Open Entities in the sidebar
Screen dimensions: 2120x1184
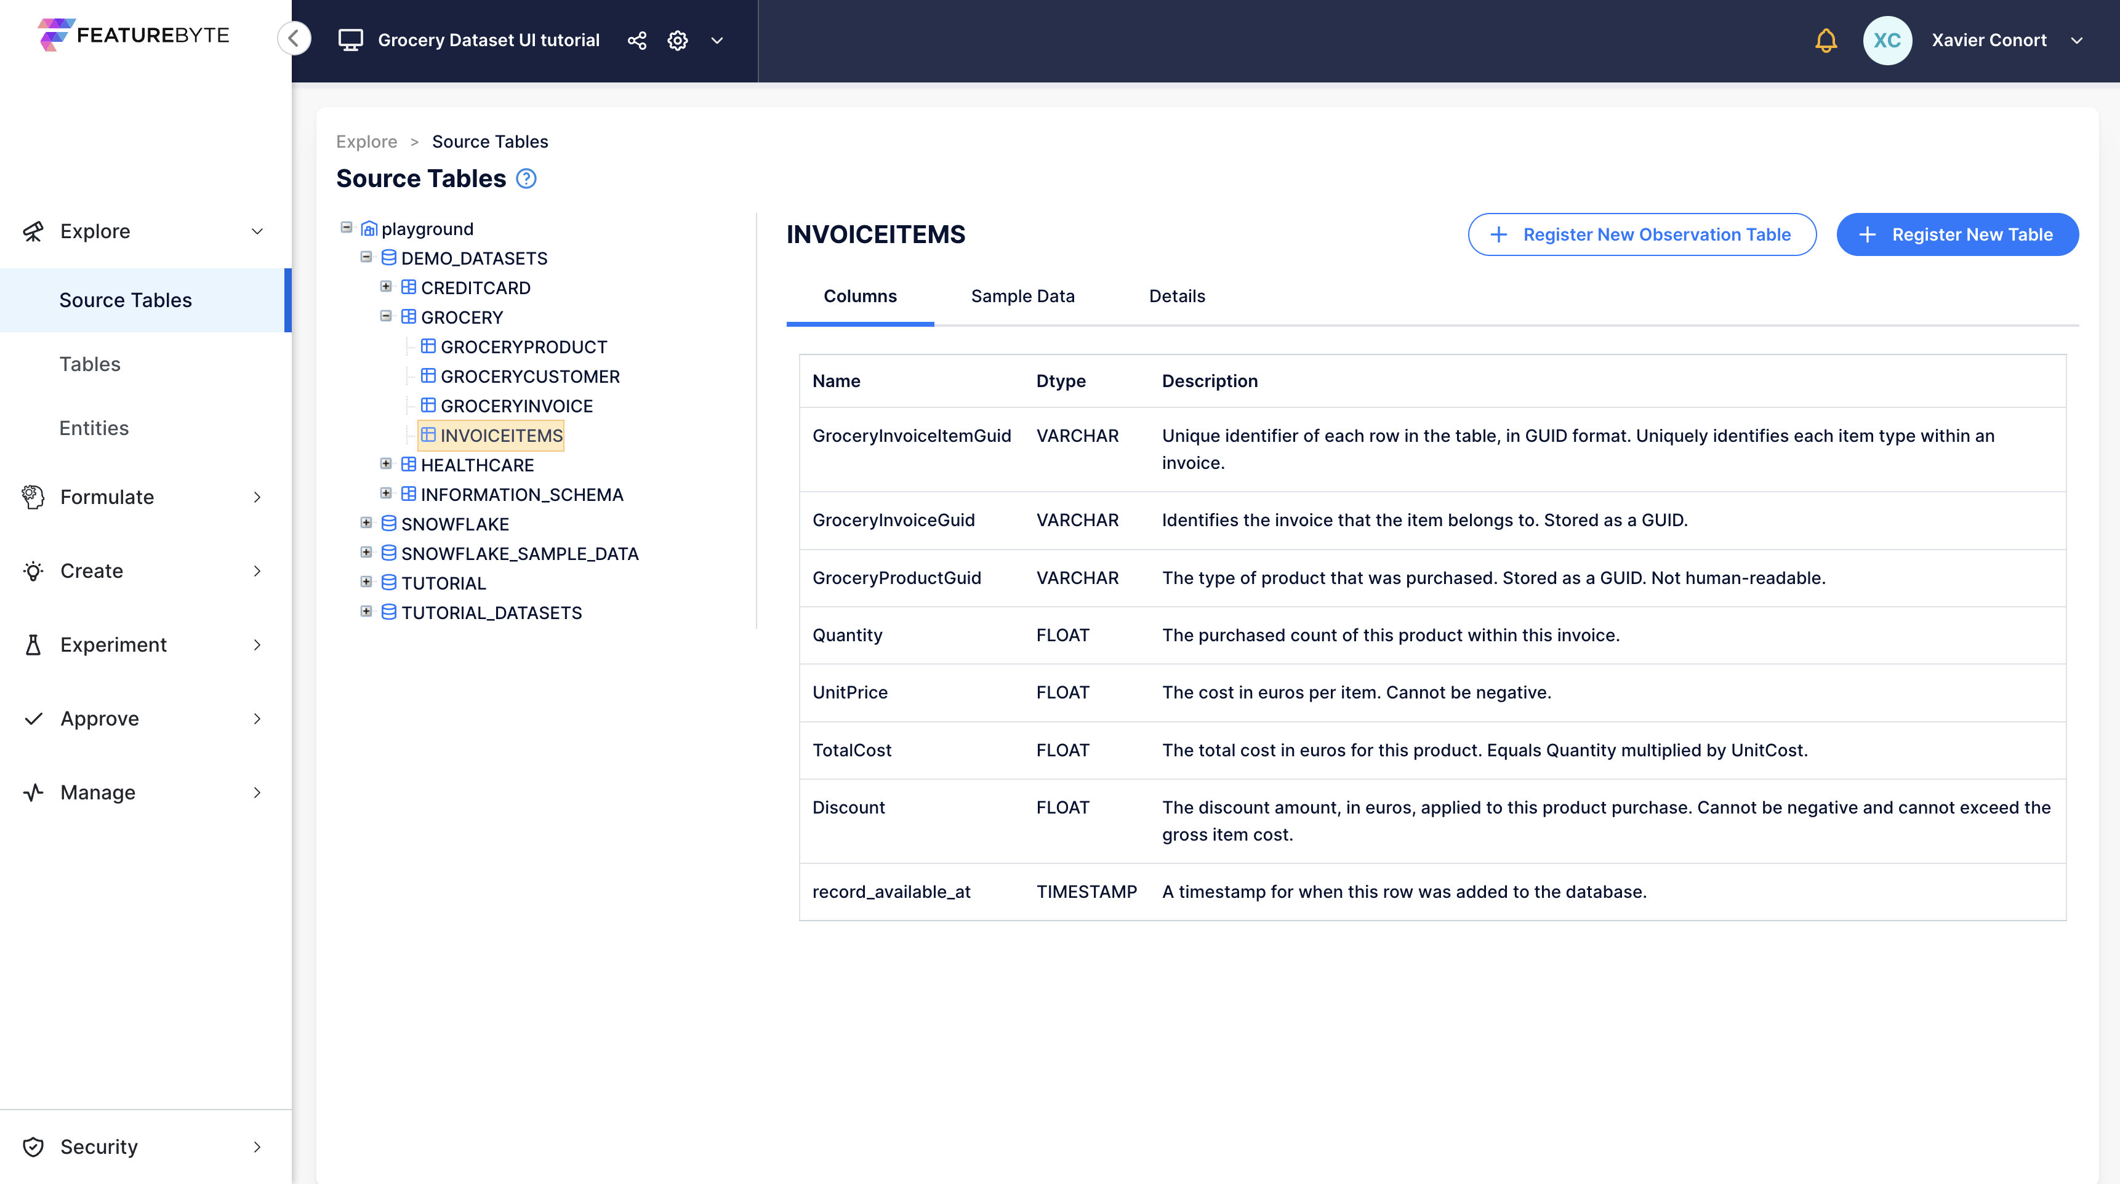coord(94,428)
